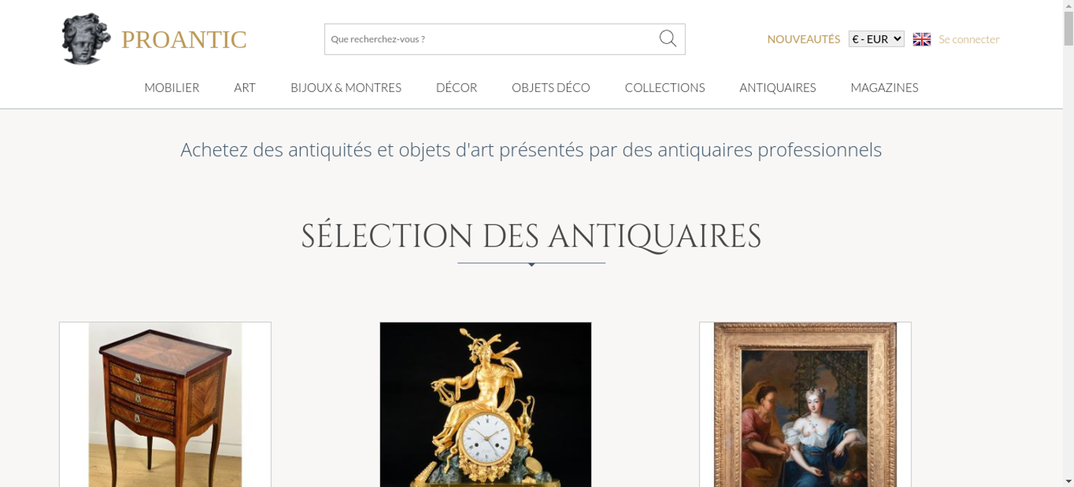The image size is (1074, 487).
Task: Open the Bijoux & Montres menu
Action: [x=346, y=87]
